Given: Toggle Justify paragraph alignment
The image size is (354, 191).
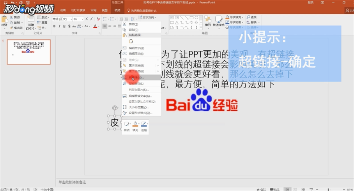Looking at the screenshot, I should coord(119,26).
